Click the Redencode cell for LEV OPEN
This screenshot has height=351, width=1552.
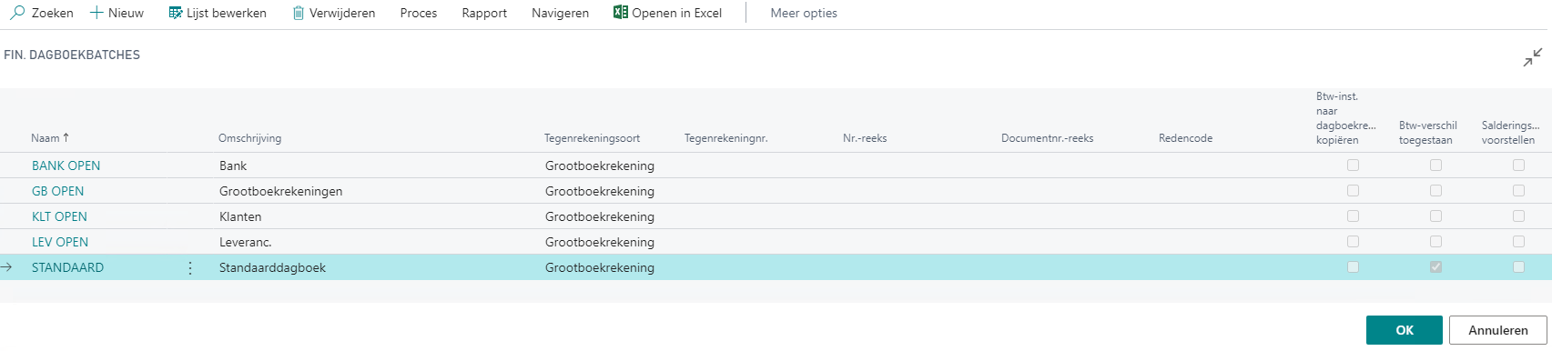1231,242
